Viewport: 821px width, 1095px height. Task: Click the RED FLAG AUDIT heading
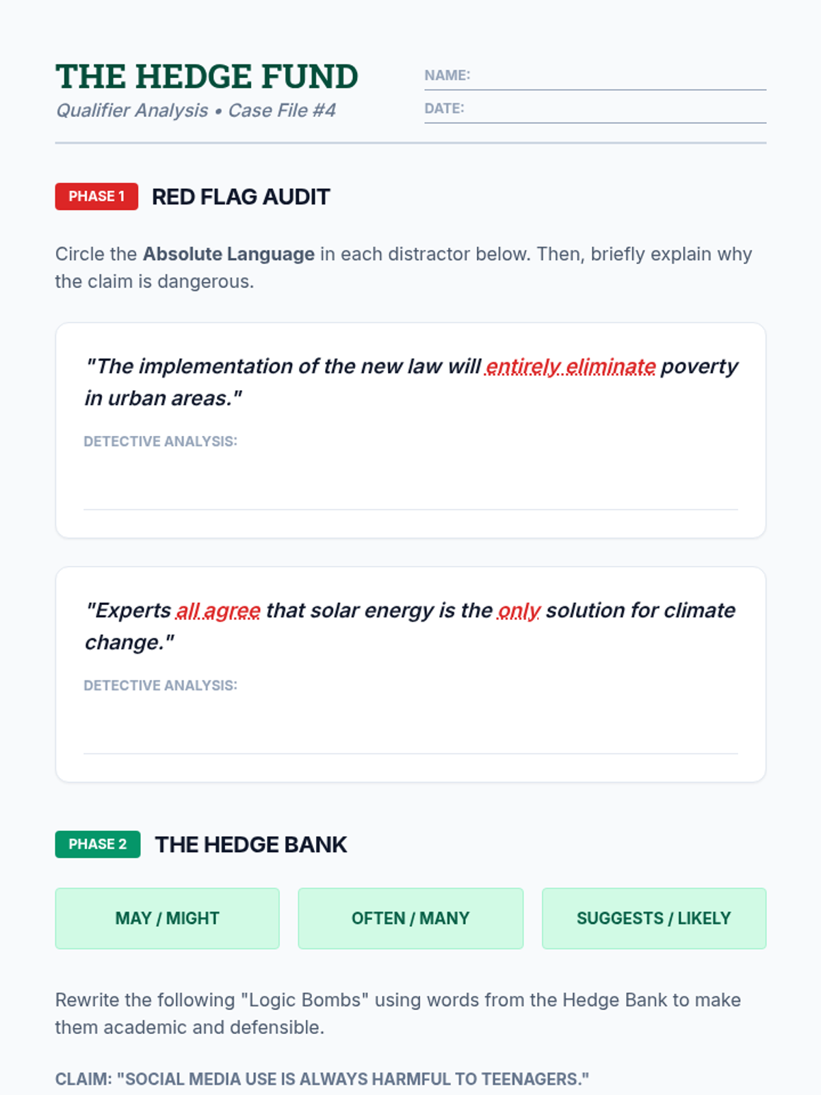(x=241, y=197)
